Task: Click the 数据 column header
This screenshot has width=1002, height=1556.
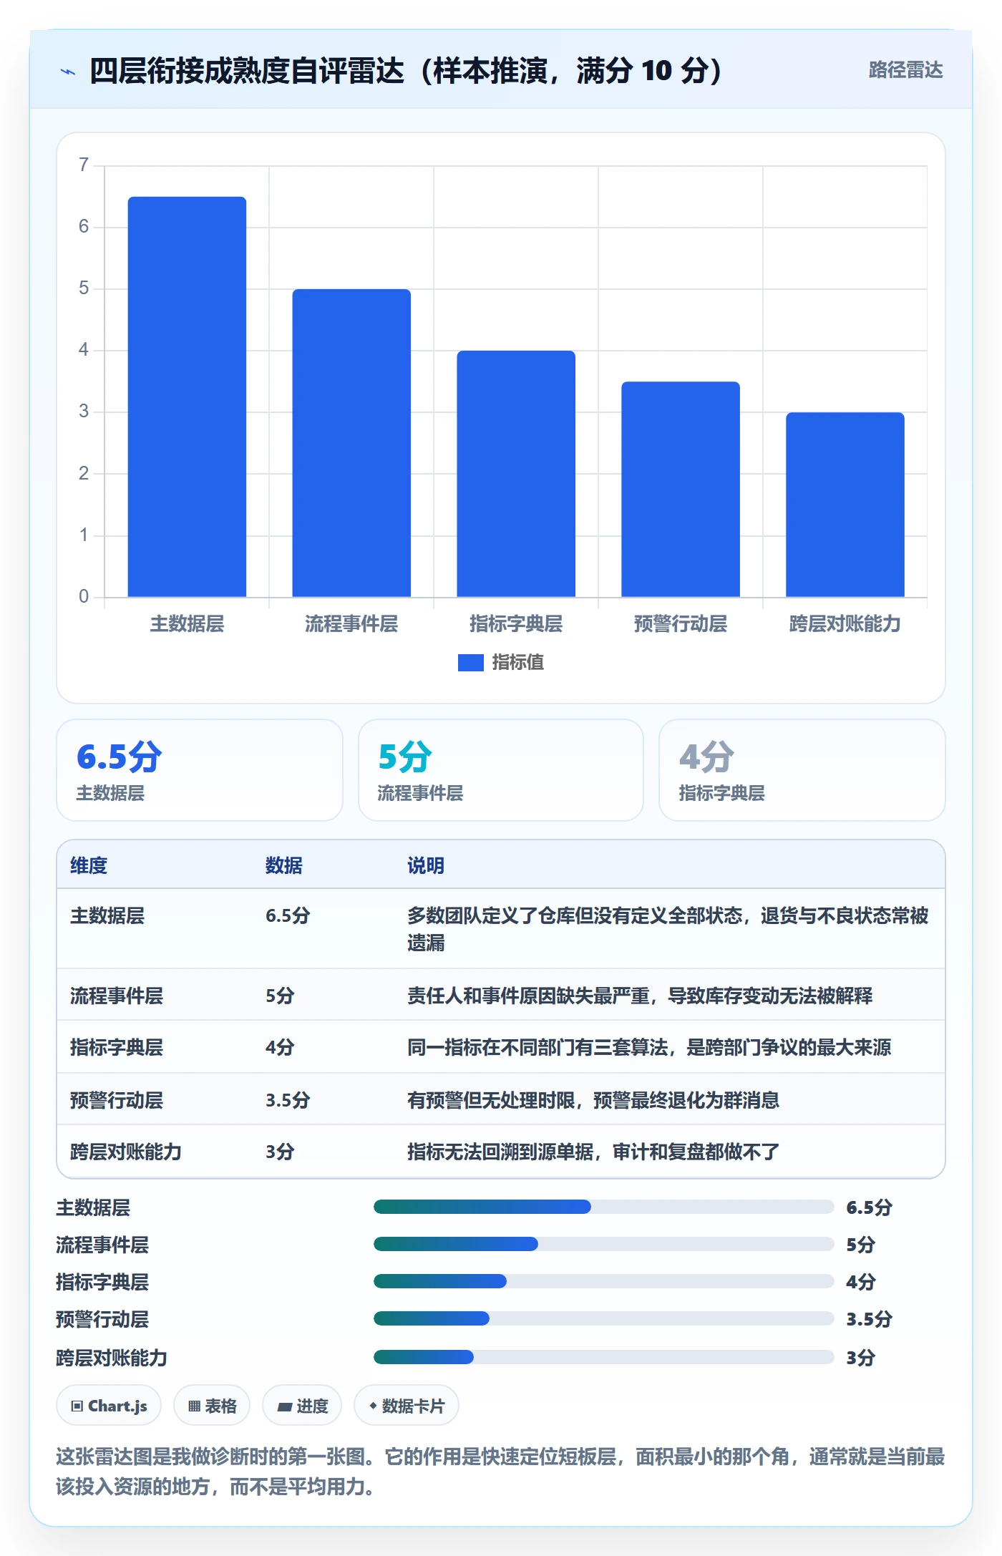Action: pyautogui.click(x=284, y=865)
